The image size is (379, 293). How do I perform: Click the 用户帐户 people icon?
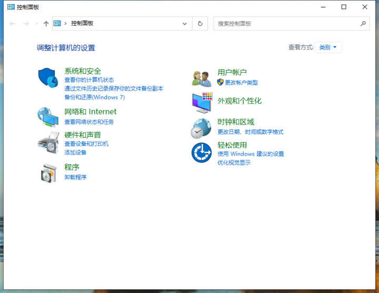coord(201,78)
